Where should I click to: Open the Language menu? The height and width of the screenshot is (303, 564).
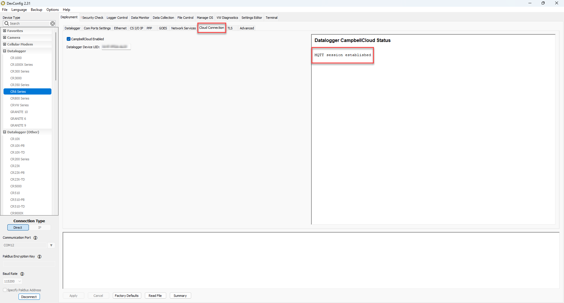19,10
